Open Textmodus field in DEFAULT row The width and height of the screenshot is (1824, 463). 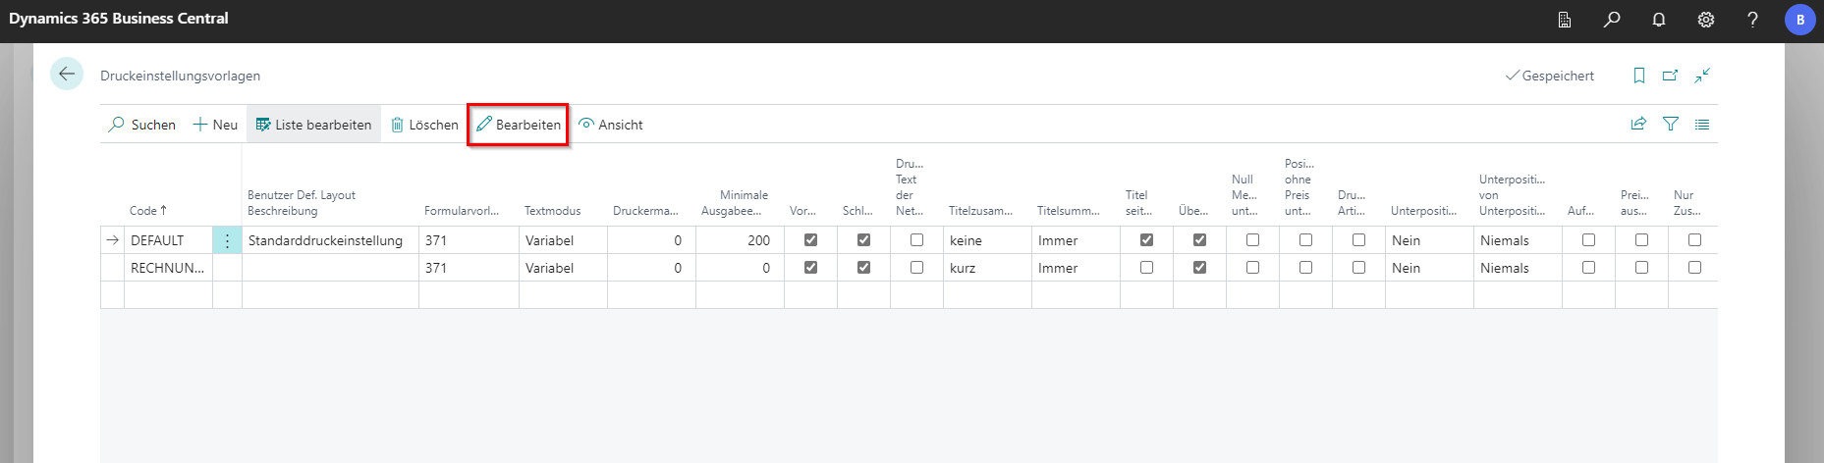coord(562,240)
